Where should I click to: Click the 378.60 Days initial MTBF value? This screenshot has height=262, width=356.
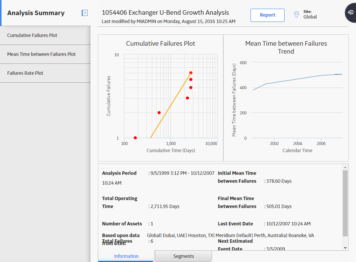(279, 181)
